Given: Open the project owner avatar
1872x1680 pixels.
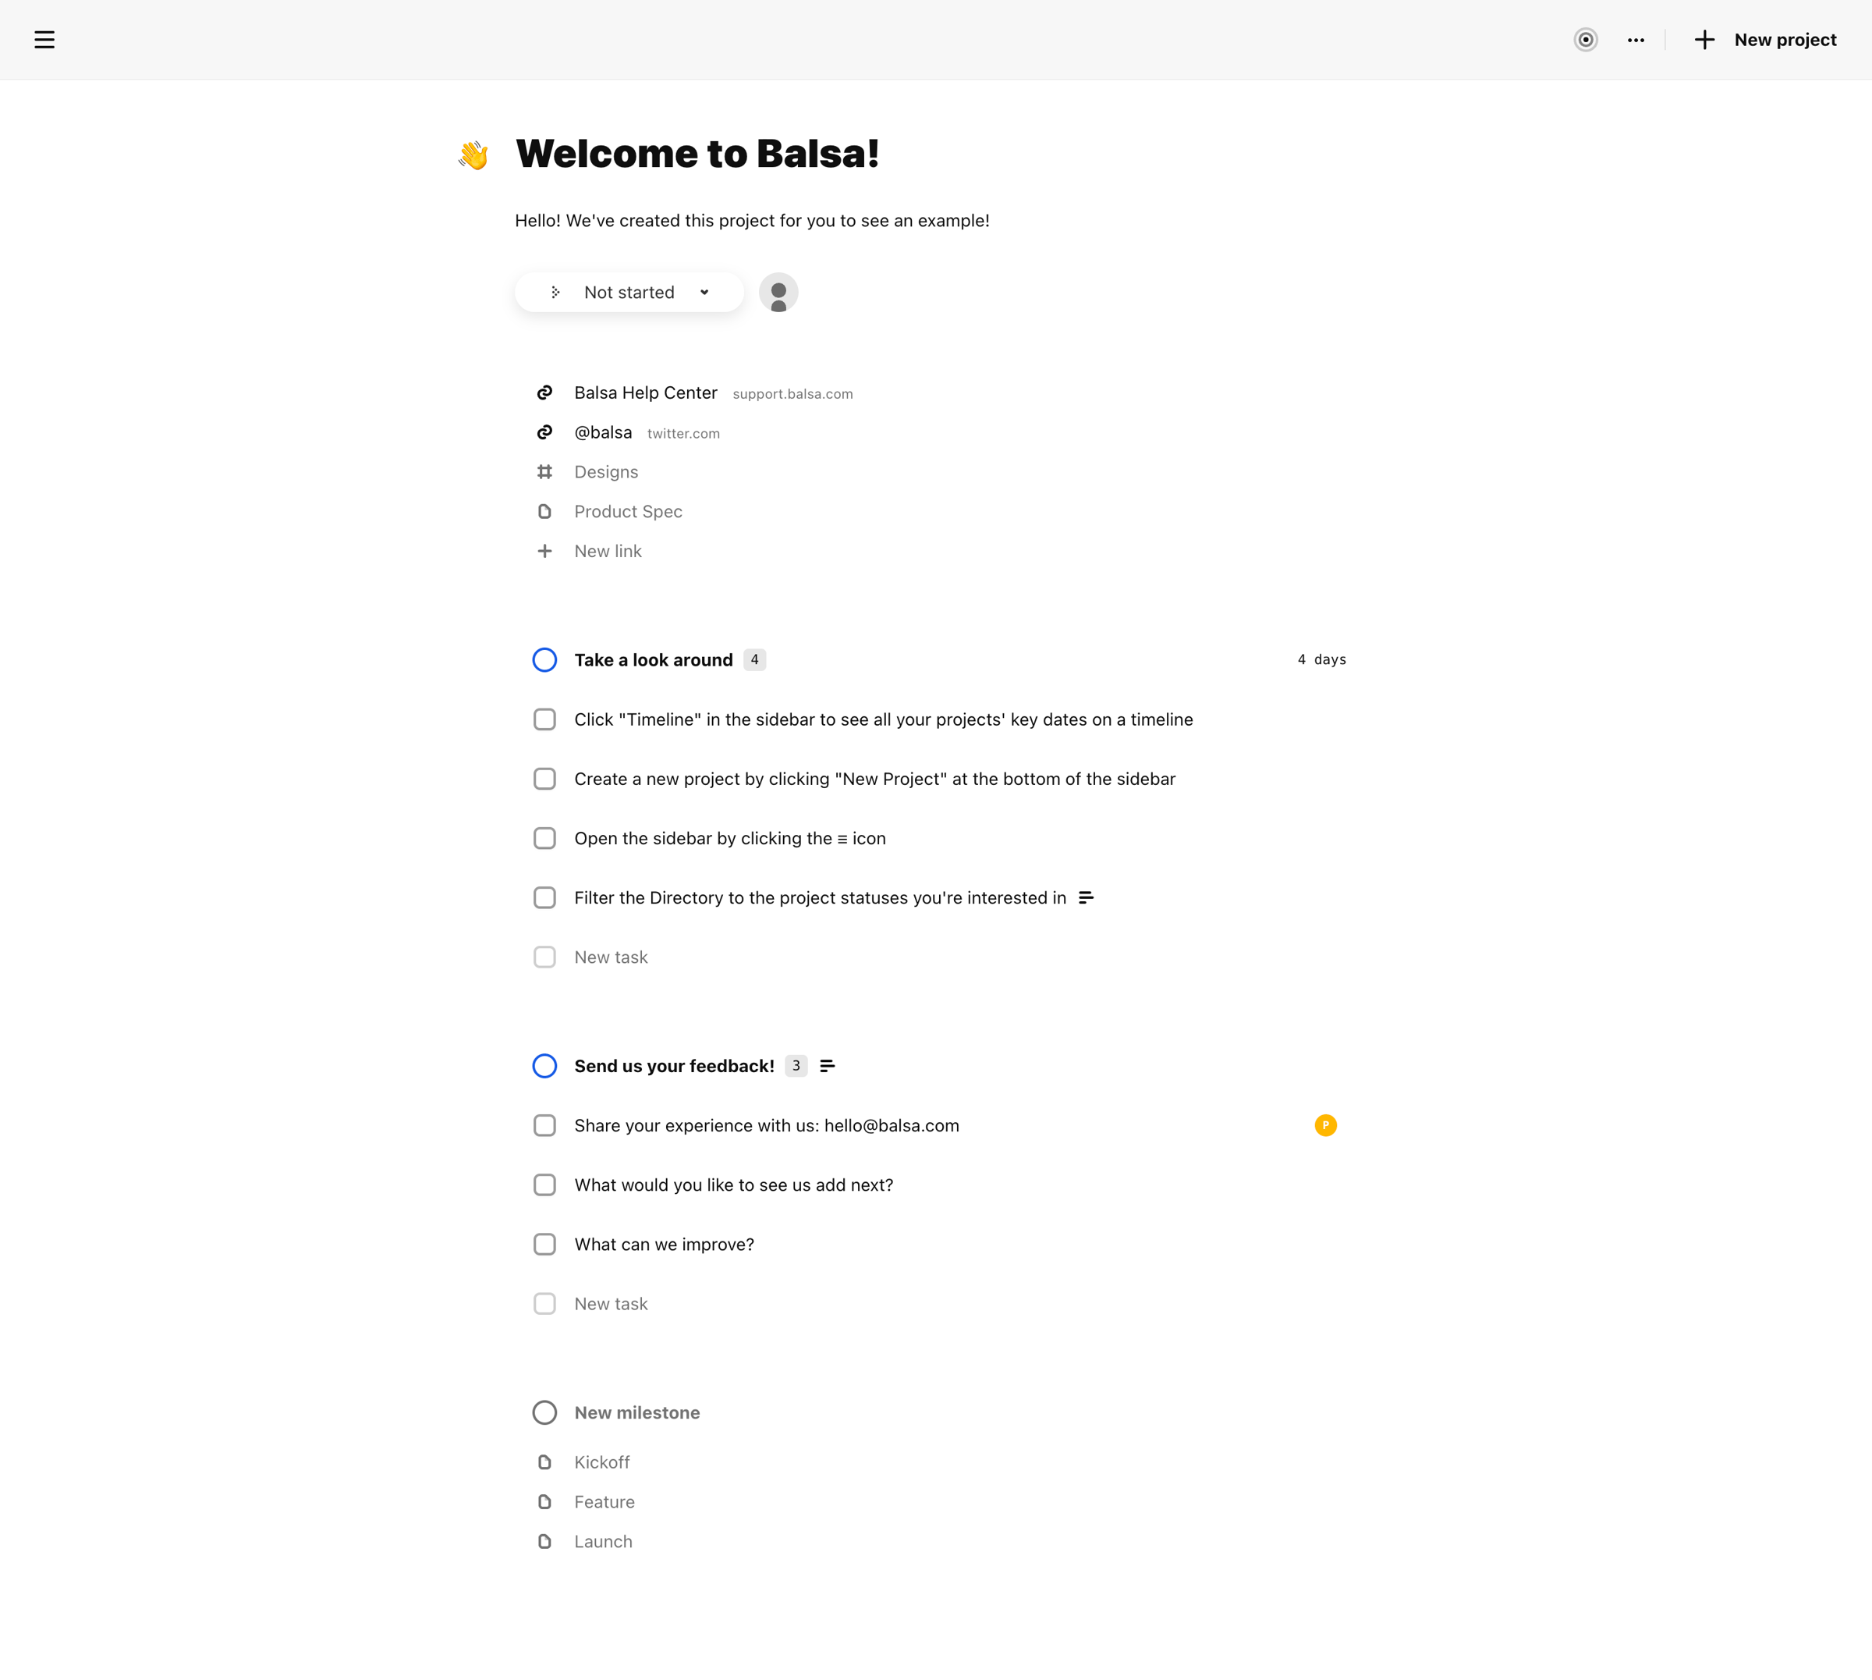Looking at the screenshot, I should (778, 293).
